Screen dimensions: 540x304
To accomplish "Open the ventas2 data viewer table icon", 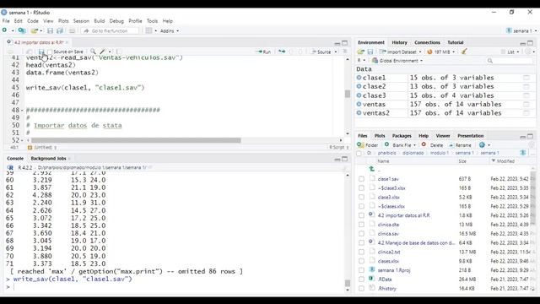I will pyautogui.click(x=526, y=113).
